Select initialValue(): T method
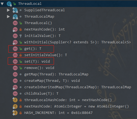 pos(42,36)
